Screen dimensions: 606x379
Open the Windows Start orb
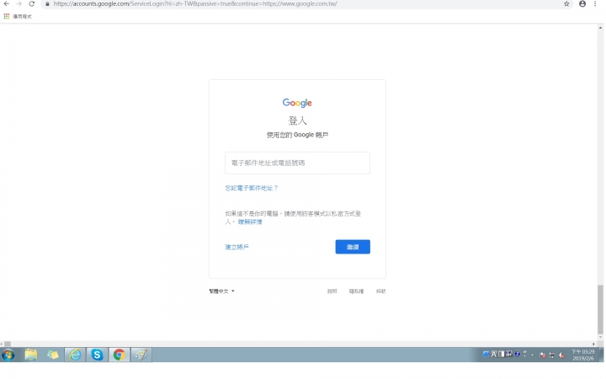[8, 355]
